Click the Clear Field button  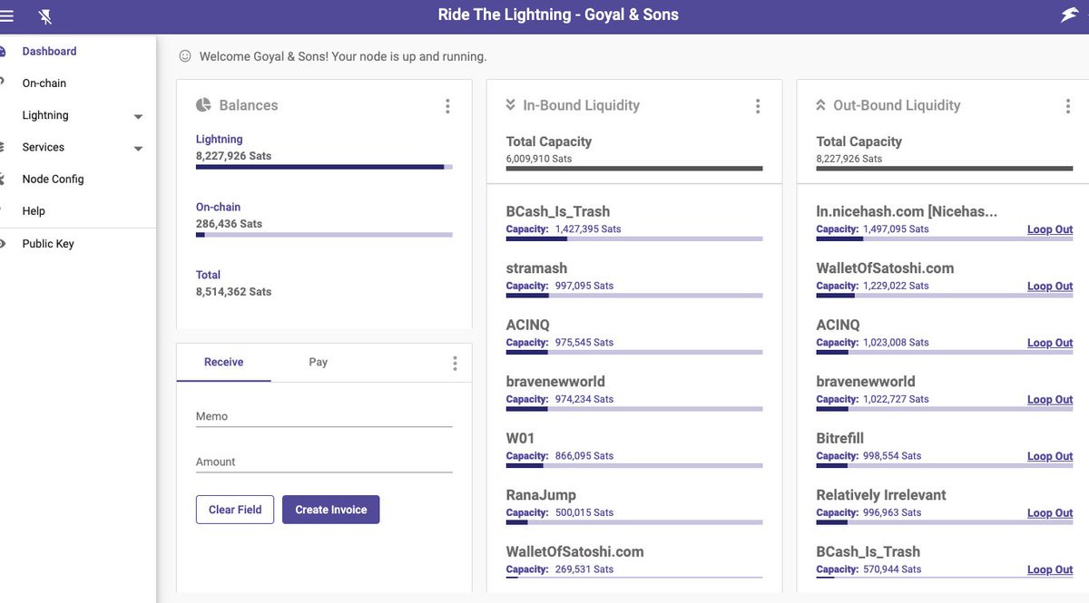pos(235,510)
